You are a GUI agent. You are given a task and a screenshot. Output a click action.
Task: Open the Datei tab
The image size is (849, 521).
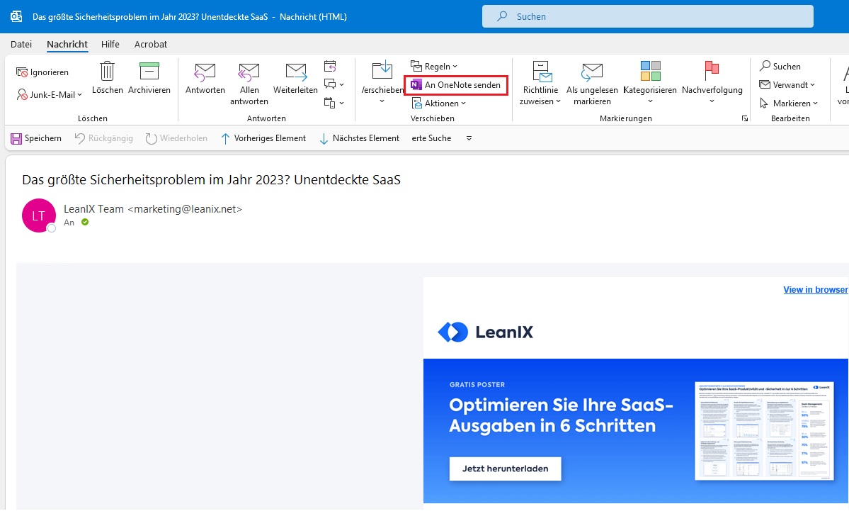coord(21,45)
